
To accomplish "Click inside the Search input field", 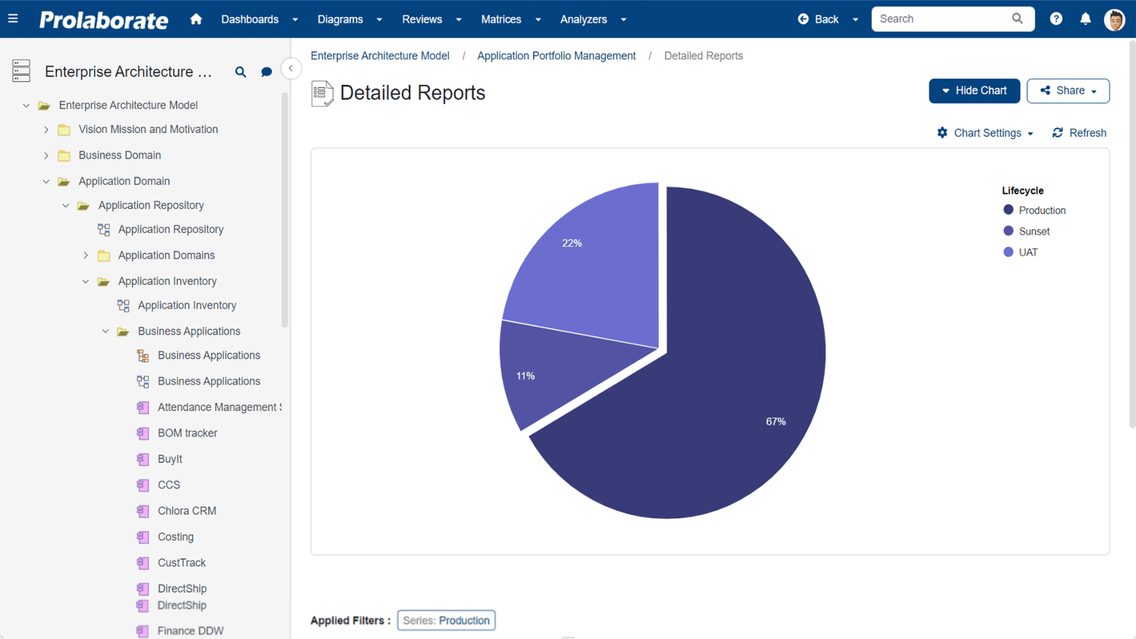I will pyautogui.click(x=941, y=18).
